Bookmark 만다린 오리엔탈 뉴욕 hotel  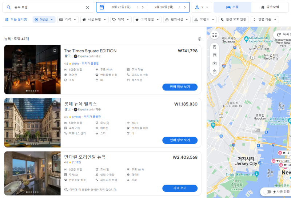55,157
